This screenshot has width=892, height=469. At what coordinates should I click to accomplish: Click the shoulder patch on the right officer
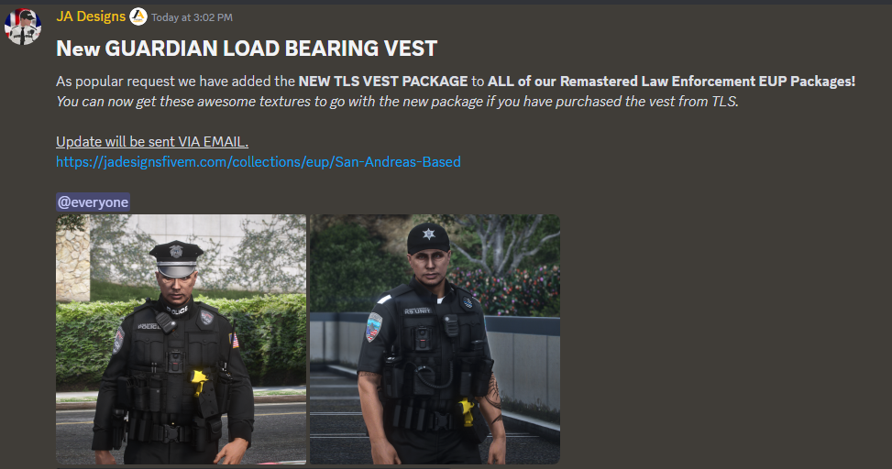pos(374,327)
